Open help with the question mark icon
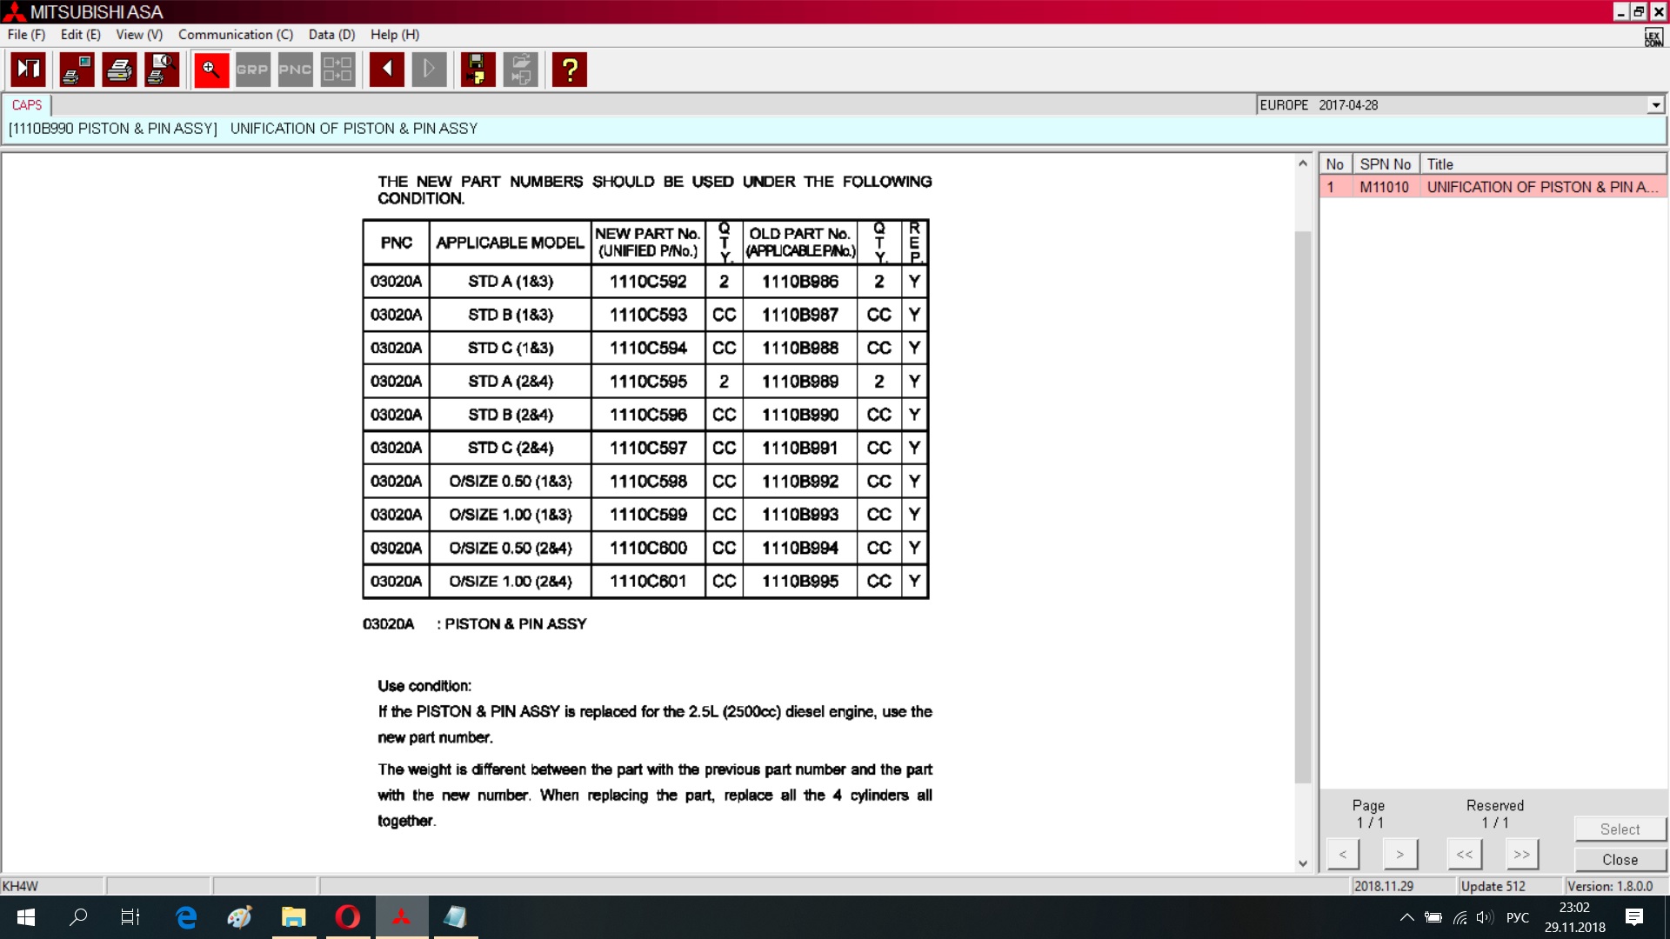This screenshot has width=1670, height=939. [570, 70]
